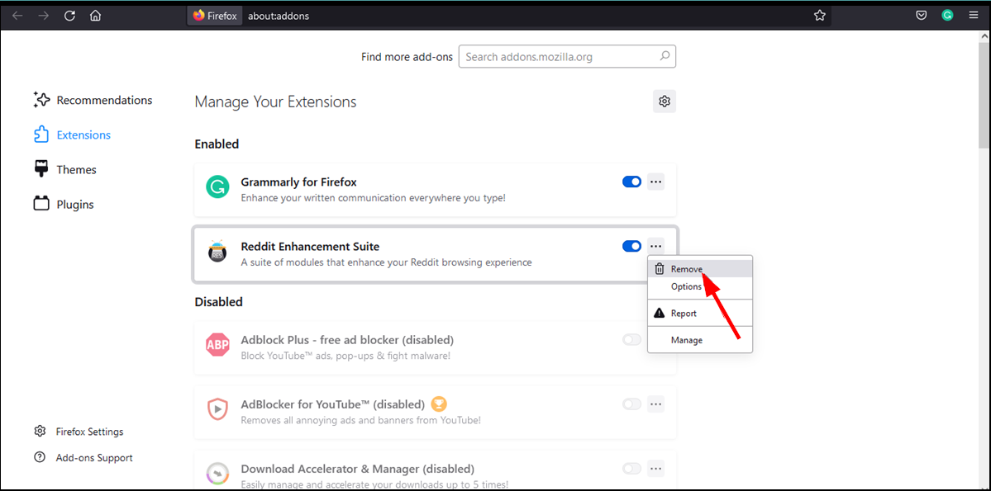The image size is (991, 491).
Task: Open the Grammarly for Firefox extension title
Action: (x=299, y=182)
